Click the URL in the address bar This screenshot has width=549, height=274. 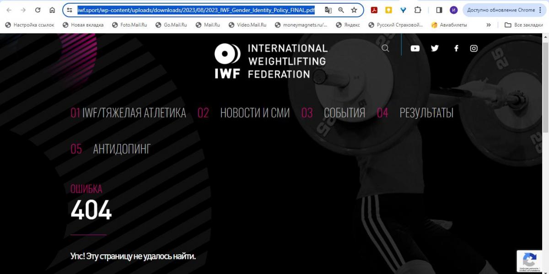196,10
